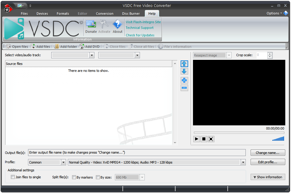Click Add files in the toolbar

(x=41, y=46)
